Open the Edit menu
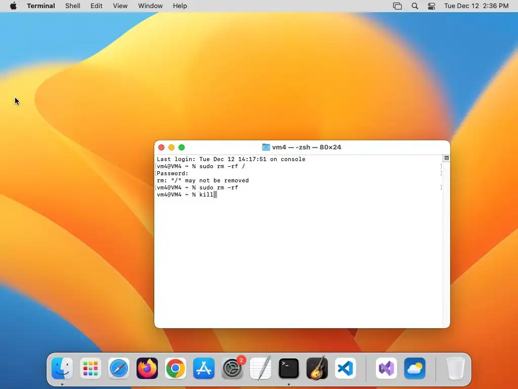This screenshot has width=518, height=389. click(x=97, y=6)
